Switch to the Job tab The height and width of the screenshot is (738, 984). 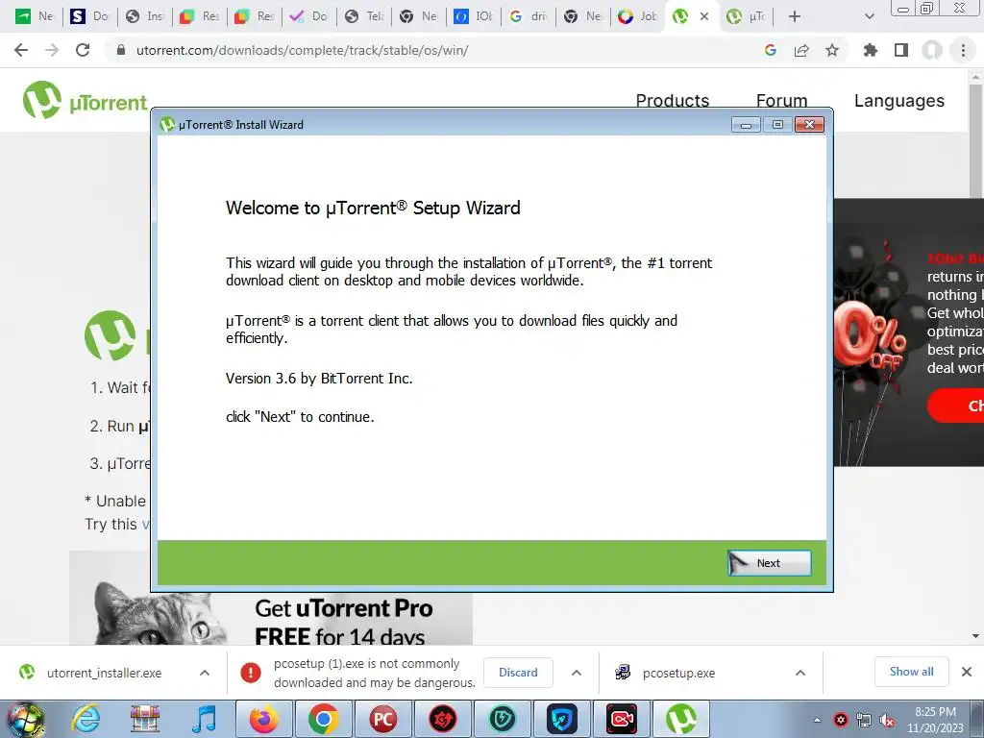[638, 16]
